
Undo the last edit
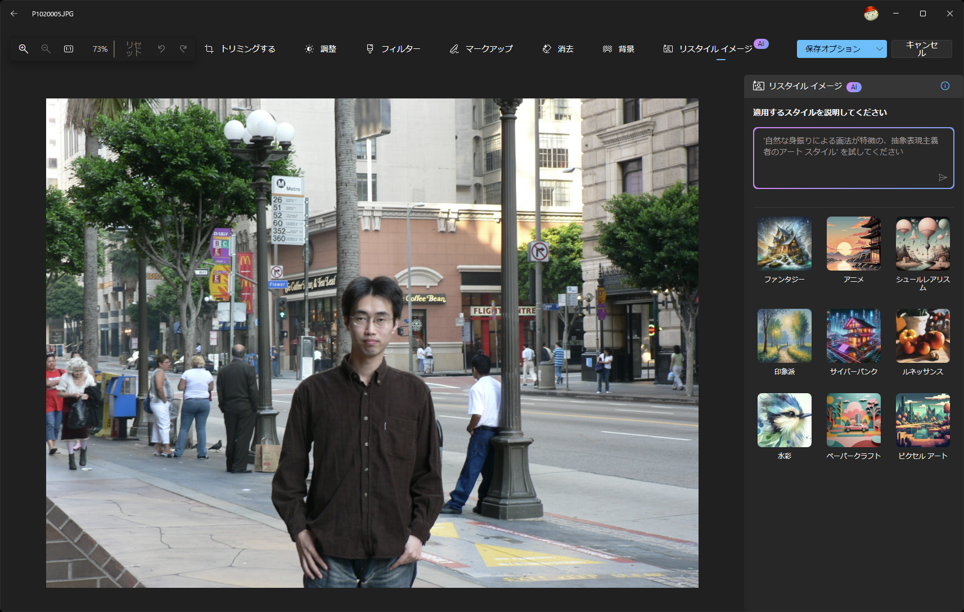pyautogui.click(x=161, y=49)
